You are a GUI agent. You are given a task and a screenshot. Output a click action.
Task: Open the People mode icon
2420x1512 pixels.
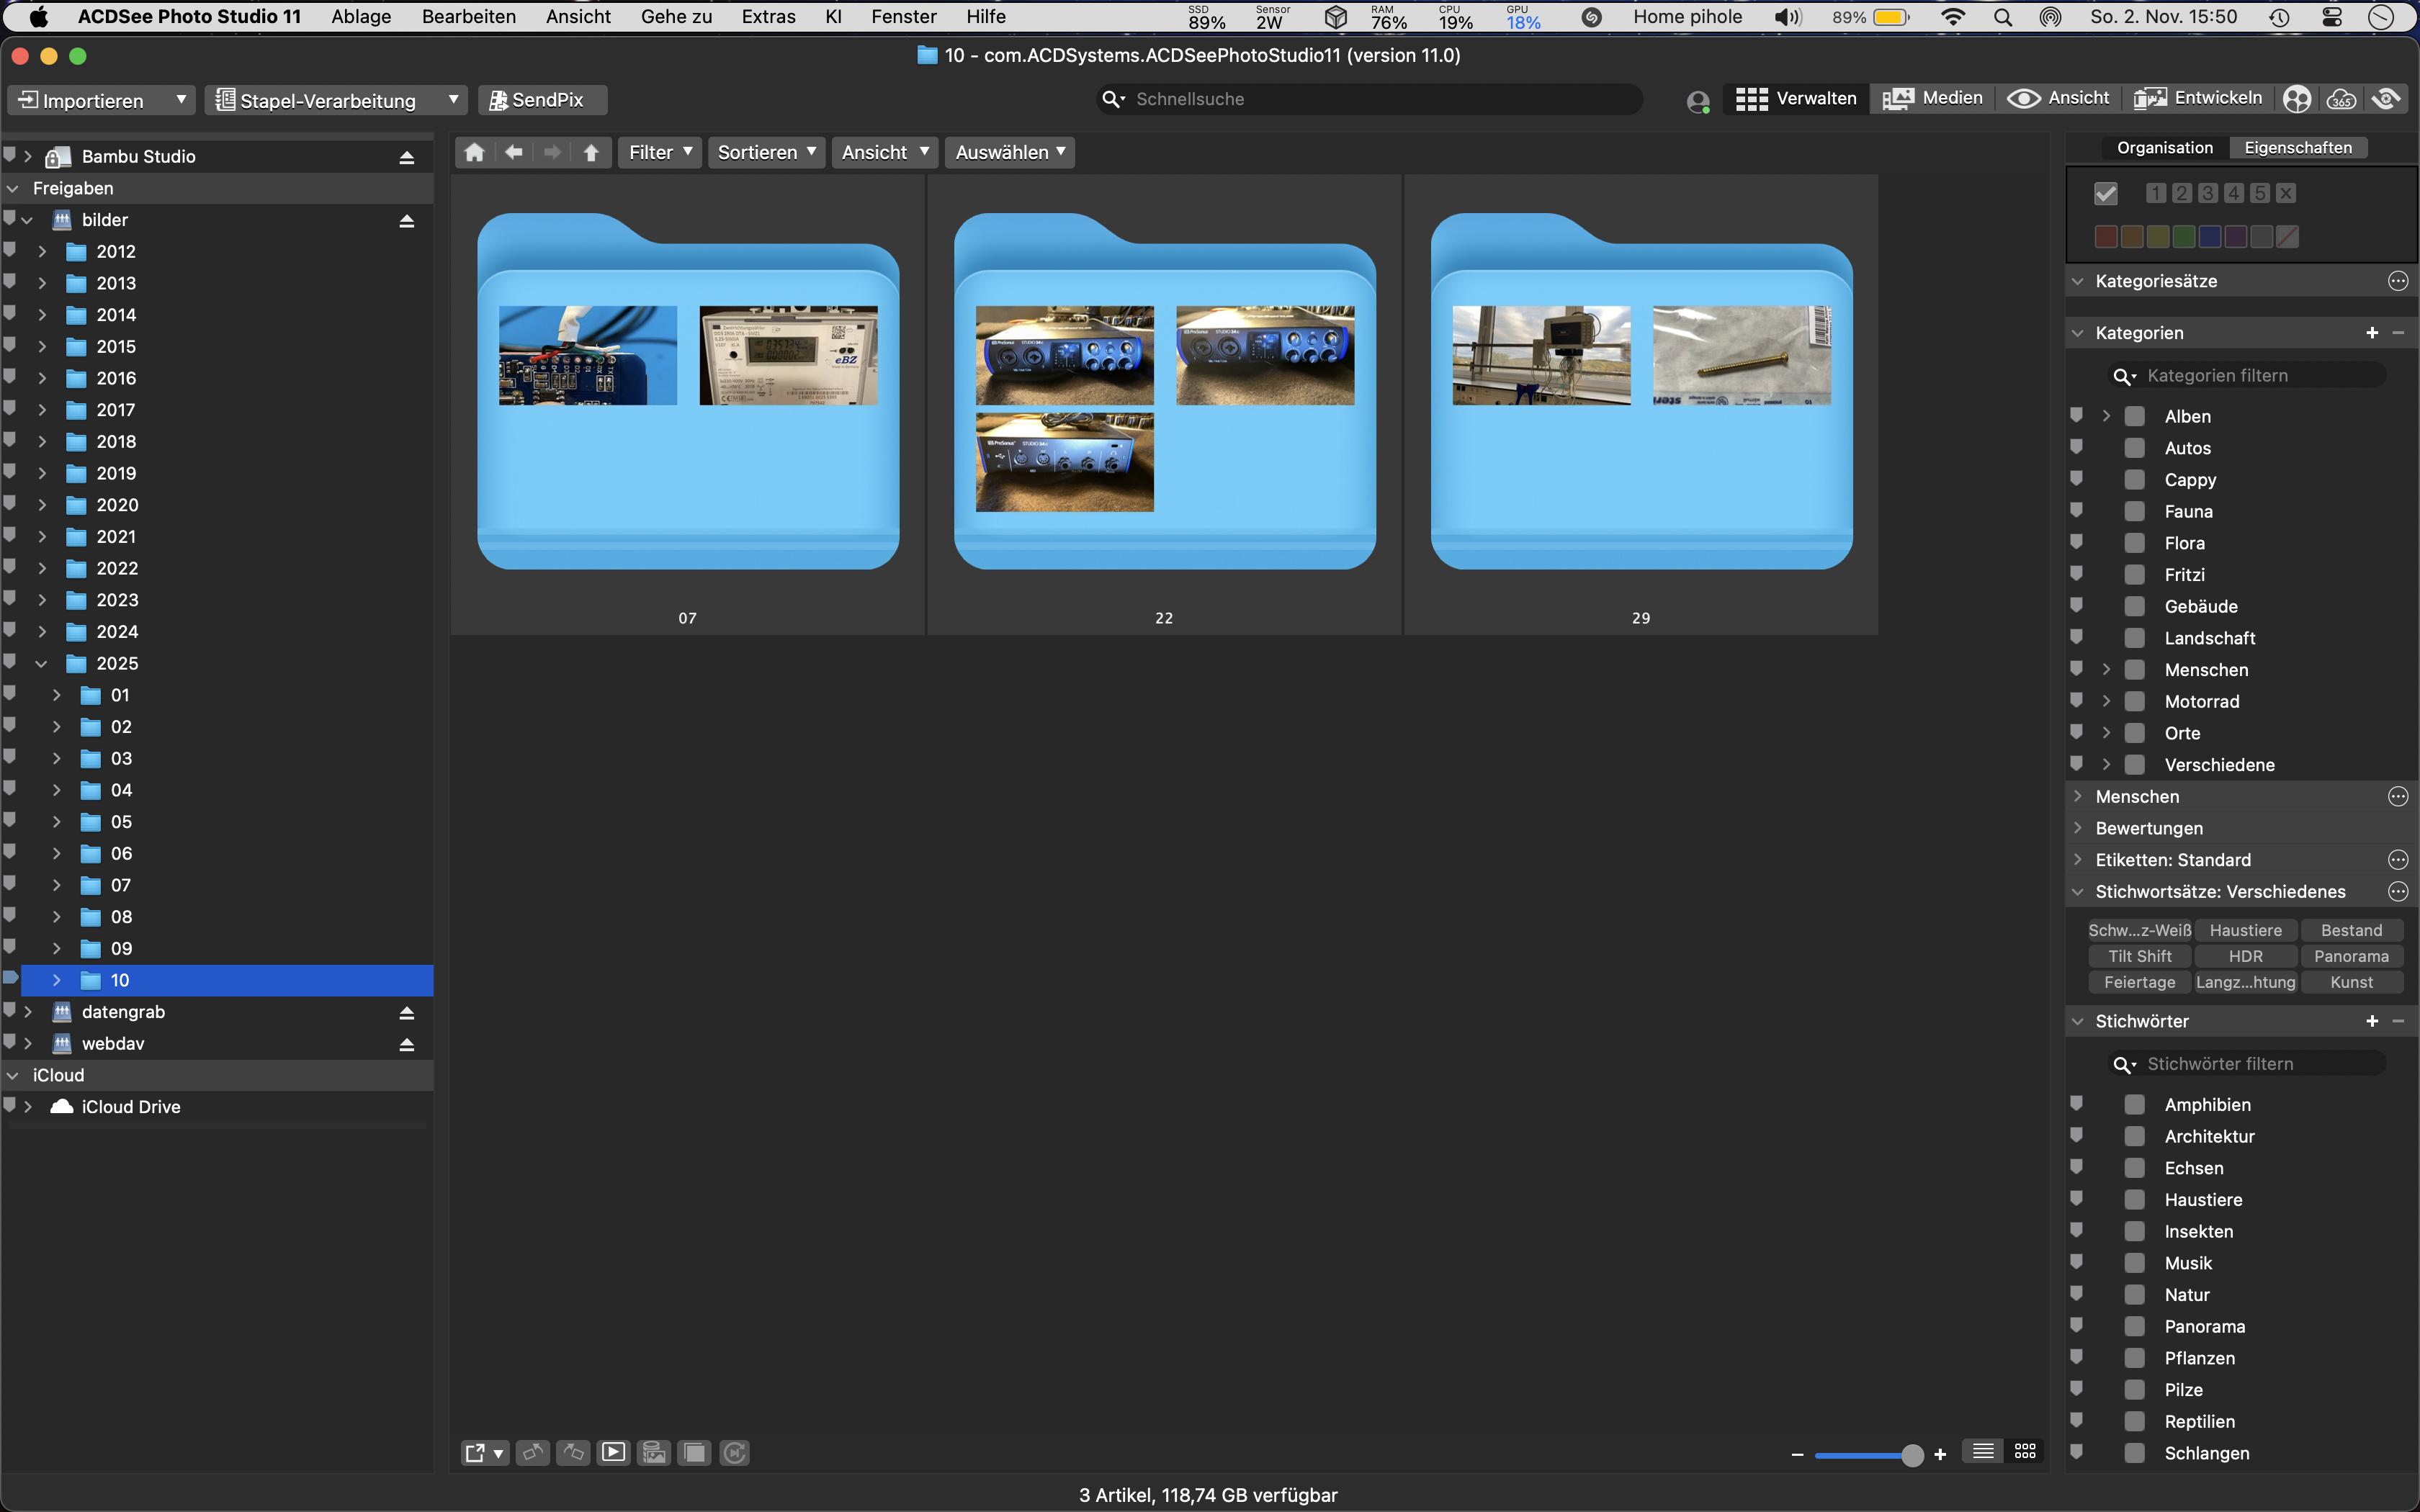pos(2297,99)
